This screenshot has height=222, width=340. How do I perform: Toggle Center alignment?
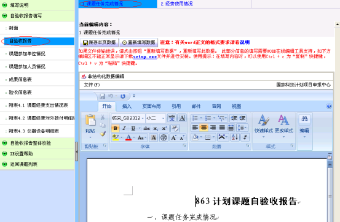pyautogui.click(x=204, y=128)
